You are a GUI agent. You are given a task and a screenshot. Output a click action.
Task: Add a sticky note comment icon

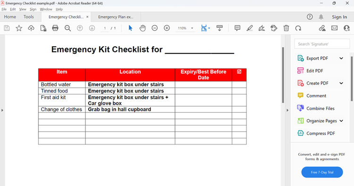tap(237, 28)
